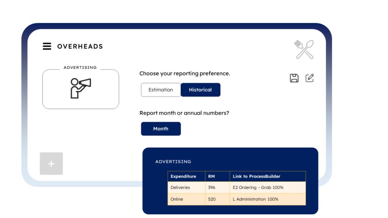
Task: Click the gray plus add button
Action: pos(51,163)
